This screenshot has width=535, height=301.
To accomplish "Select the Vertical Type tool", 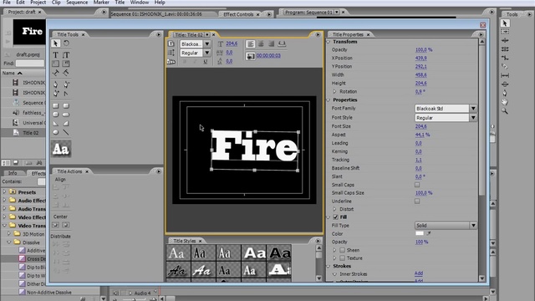I will click(66, 55).
